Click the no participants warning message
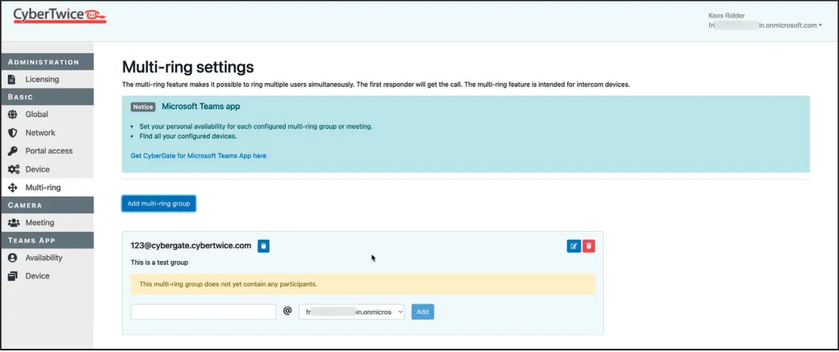 pos(363,284)
